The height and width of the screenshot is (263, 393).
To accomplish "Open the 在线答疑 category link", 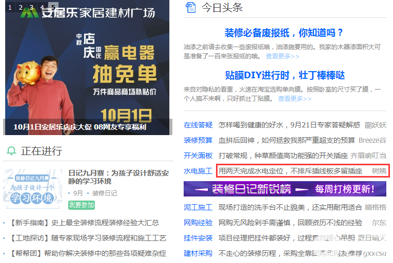I will coord(198,125).
